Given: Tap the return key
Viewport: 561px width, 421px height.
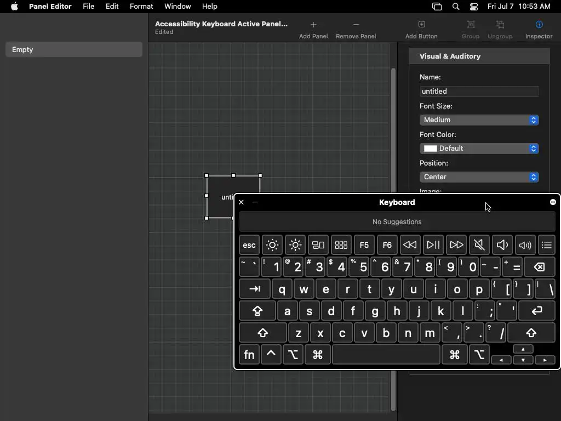Looking at the screenshot, I should tap(537, 311).
